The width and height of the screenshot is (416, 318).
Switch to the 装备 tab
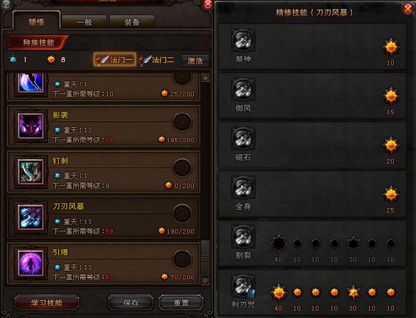(x=132, y=22)
